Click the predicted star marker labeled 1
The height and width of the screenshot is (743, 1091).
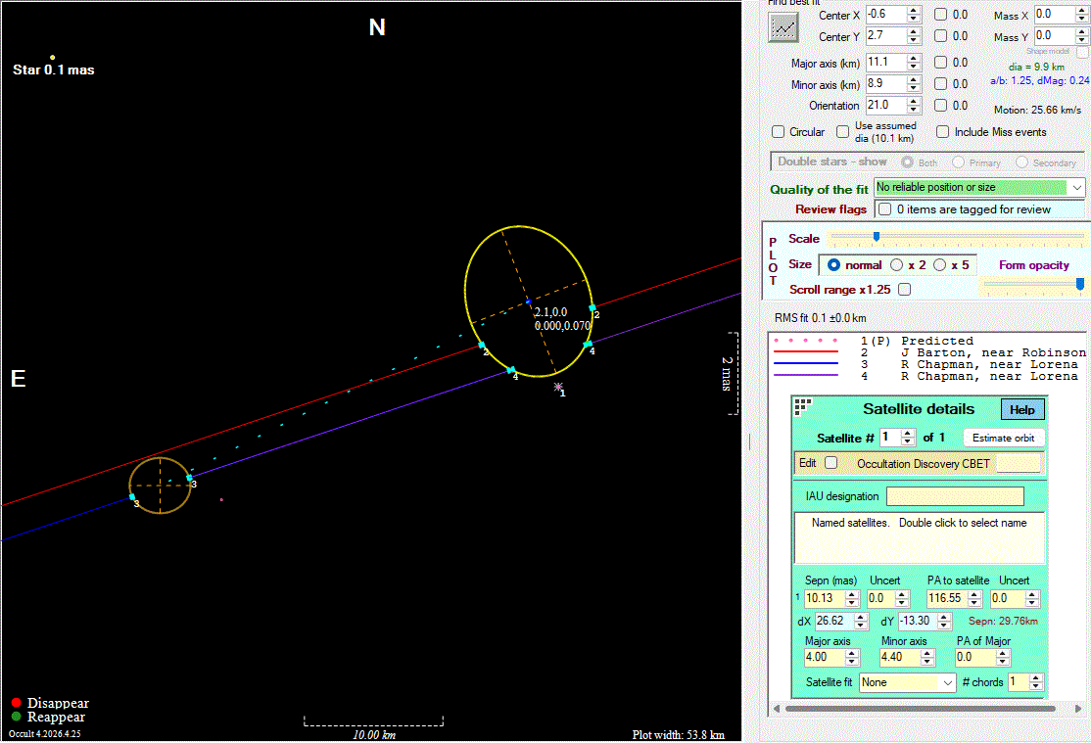558,387
